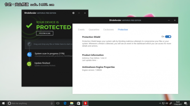The height and width of the screenshot is (106, 190).
Task: Open the File Explorer taskbar icon
Action: (x=72, y=103)
